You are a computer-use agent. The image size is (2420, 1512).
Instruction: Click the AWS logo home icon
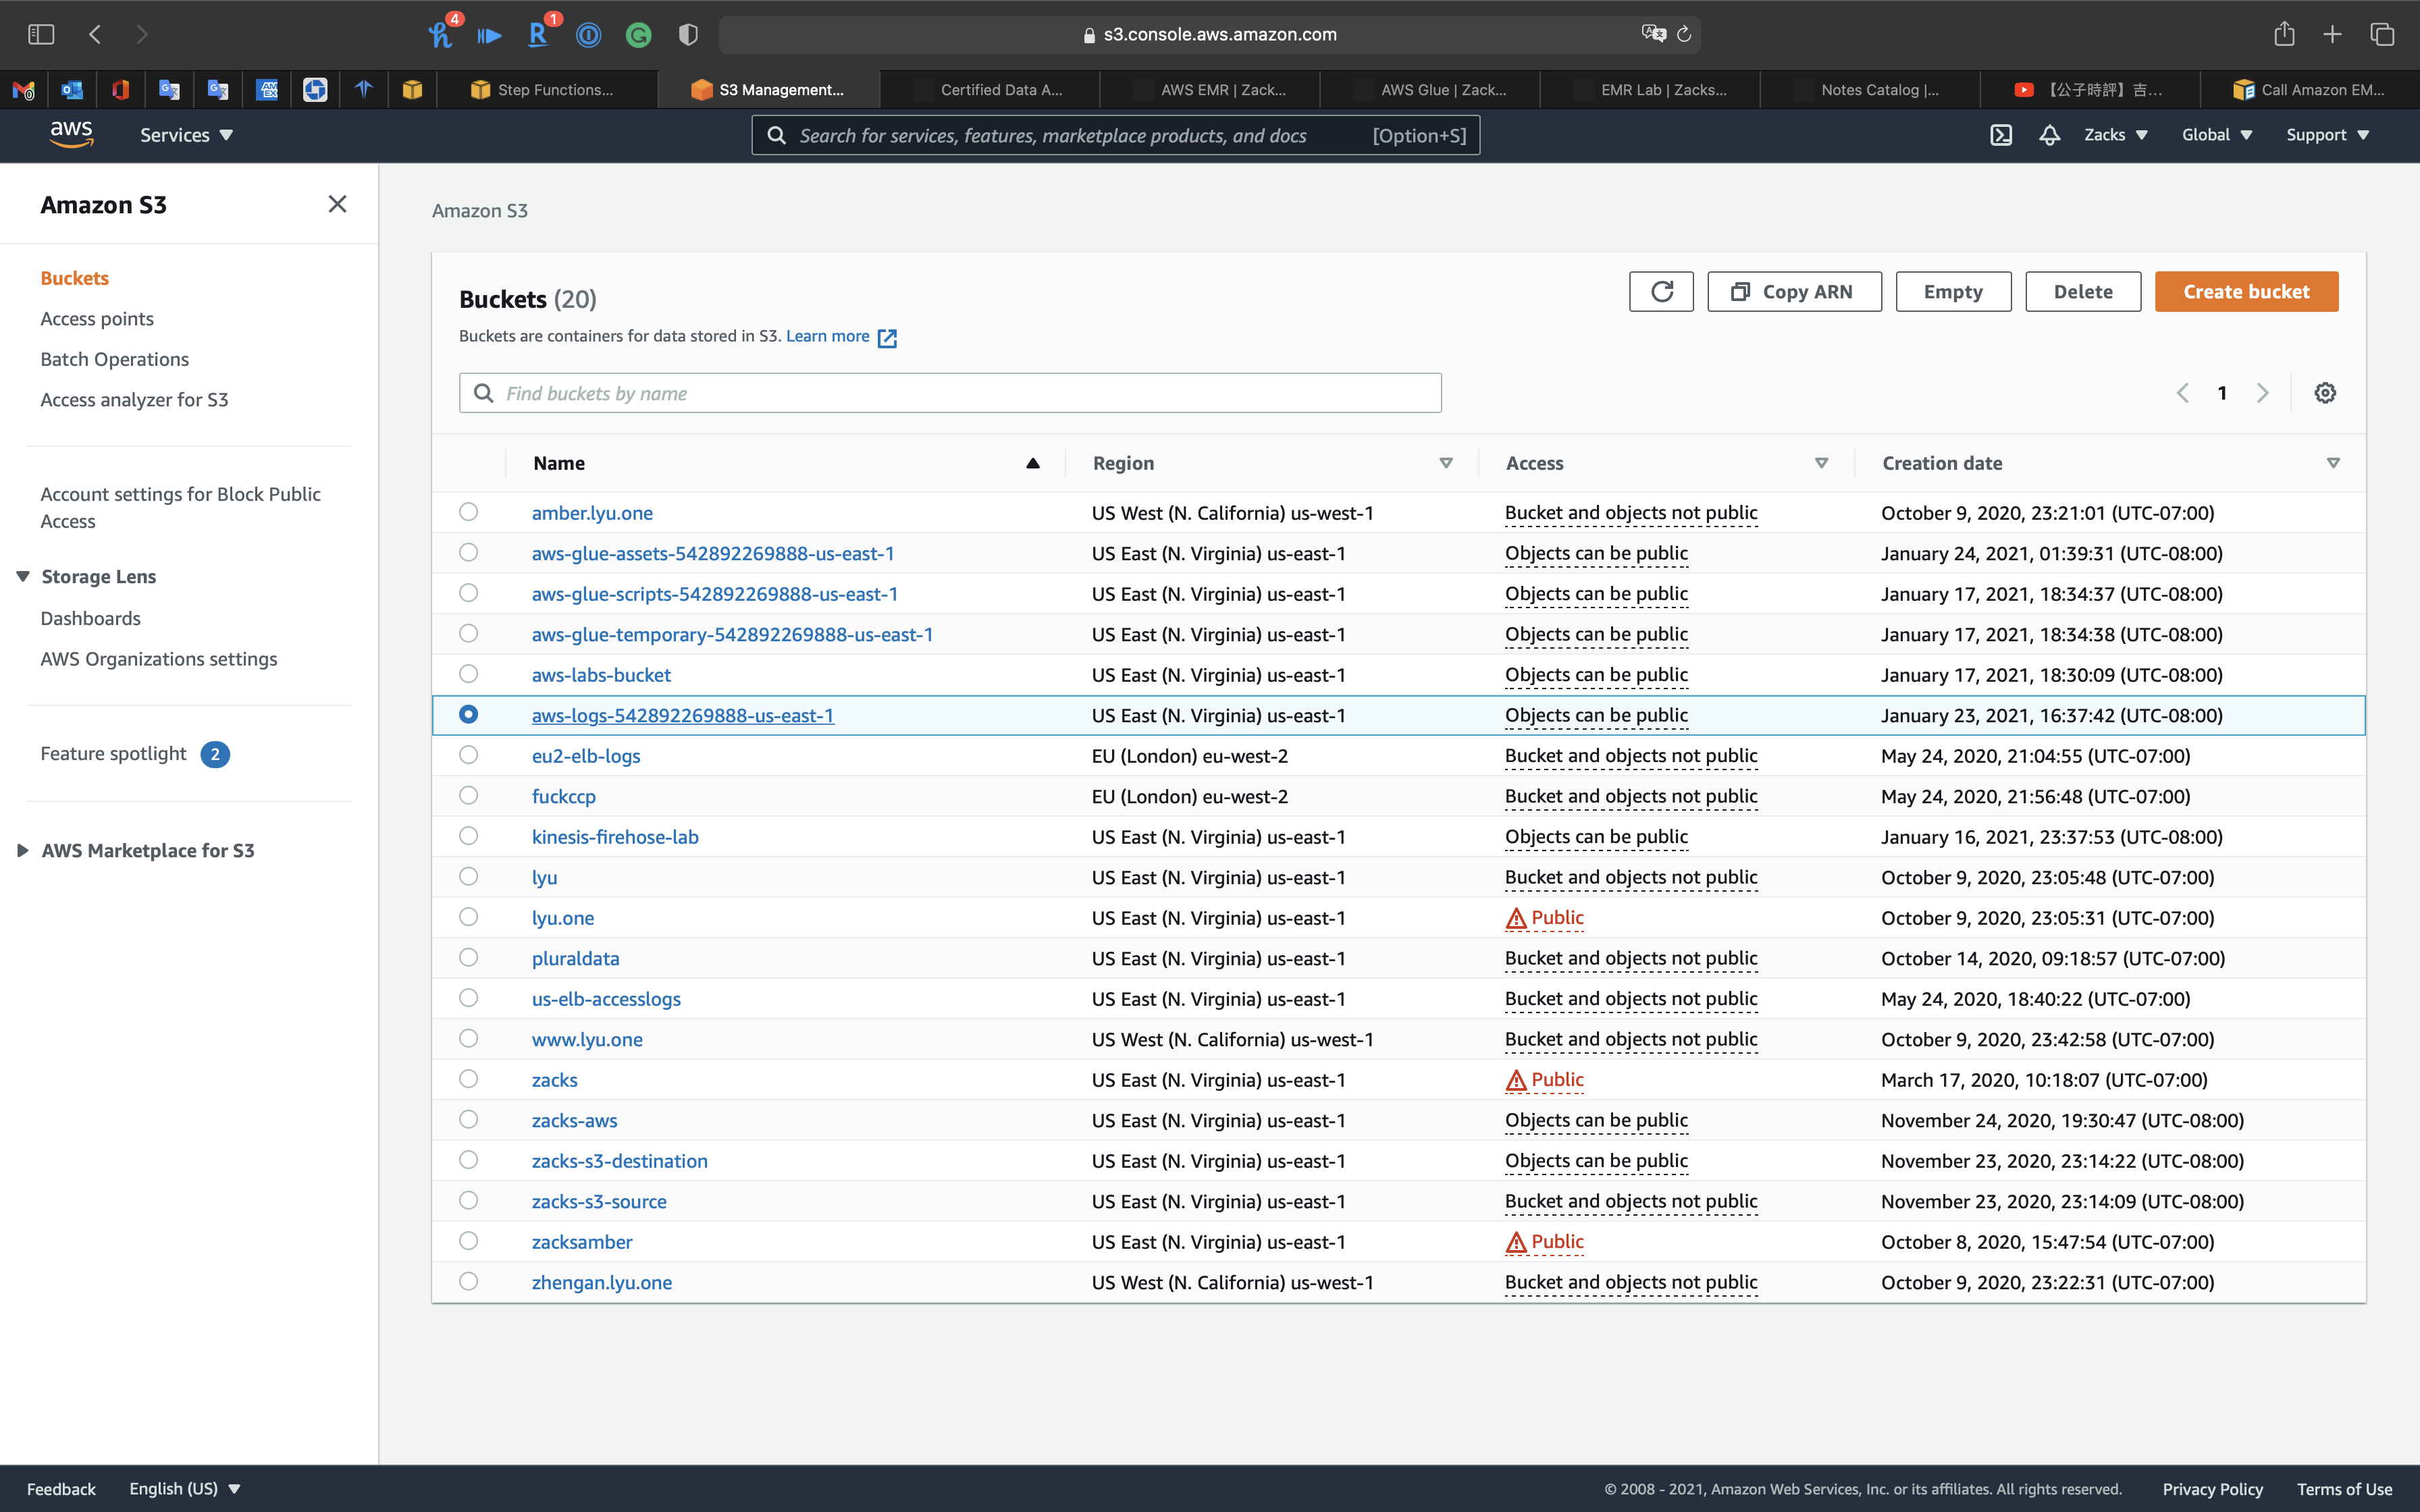point(71,134)
